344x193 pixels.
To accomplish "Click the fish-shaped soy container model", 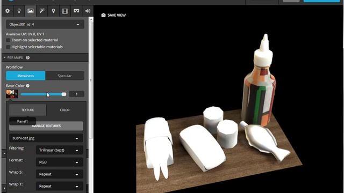I will pos(263,140).
